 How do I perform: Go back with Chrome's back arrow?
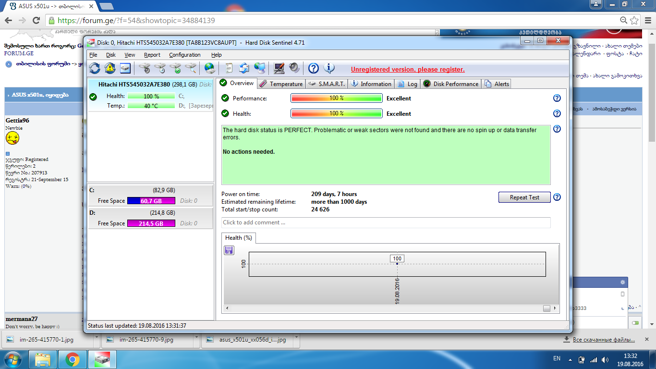point(8,20)
